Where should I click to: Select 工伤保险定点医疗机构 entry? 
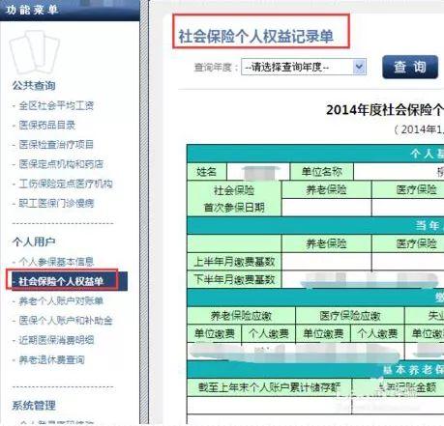pos(66,184)
